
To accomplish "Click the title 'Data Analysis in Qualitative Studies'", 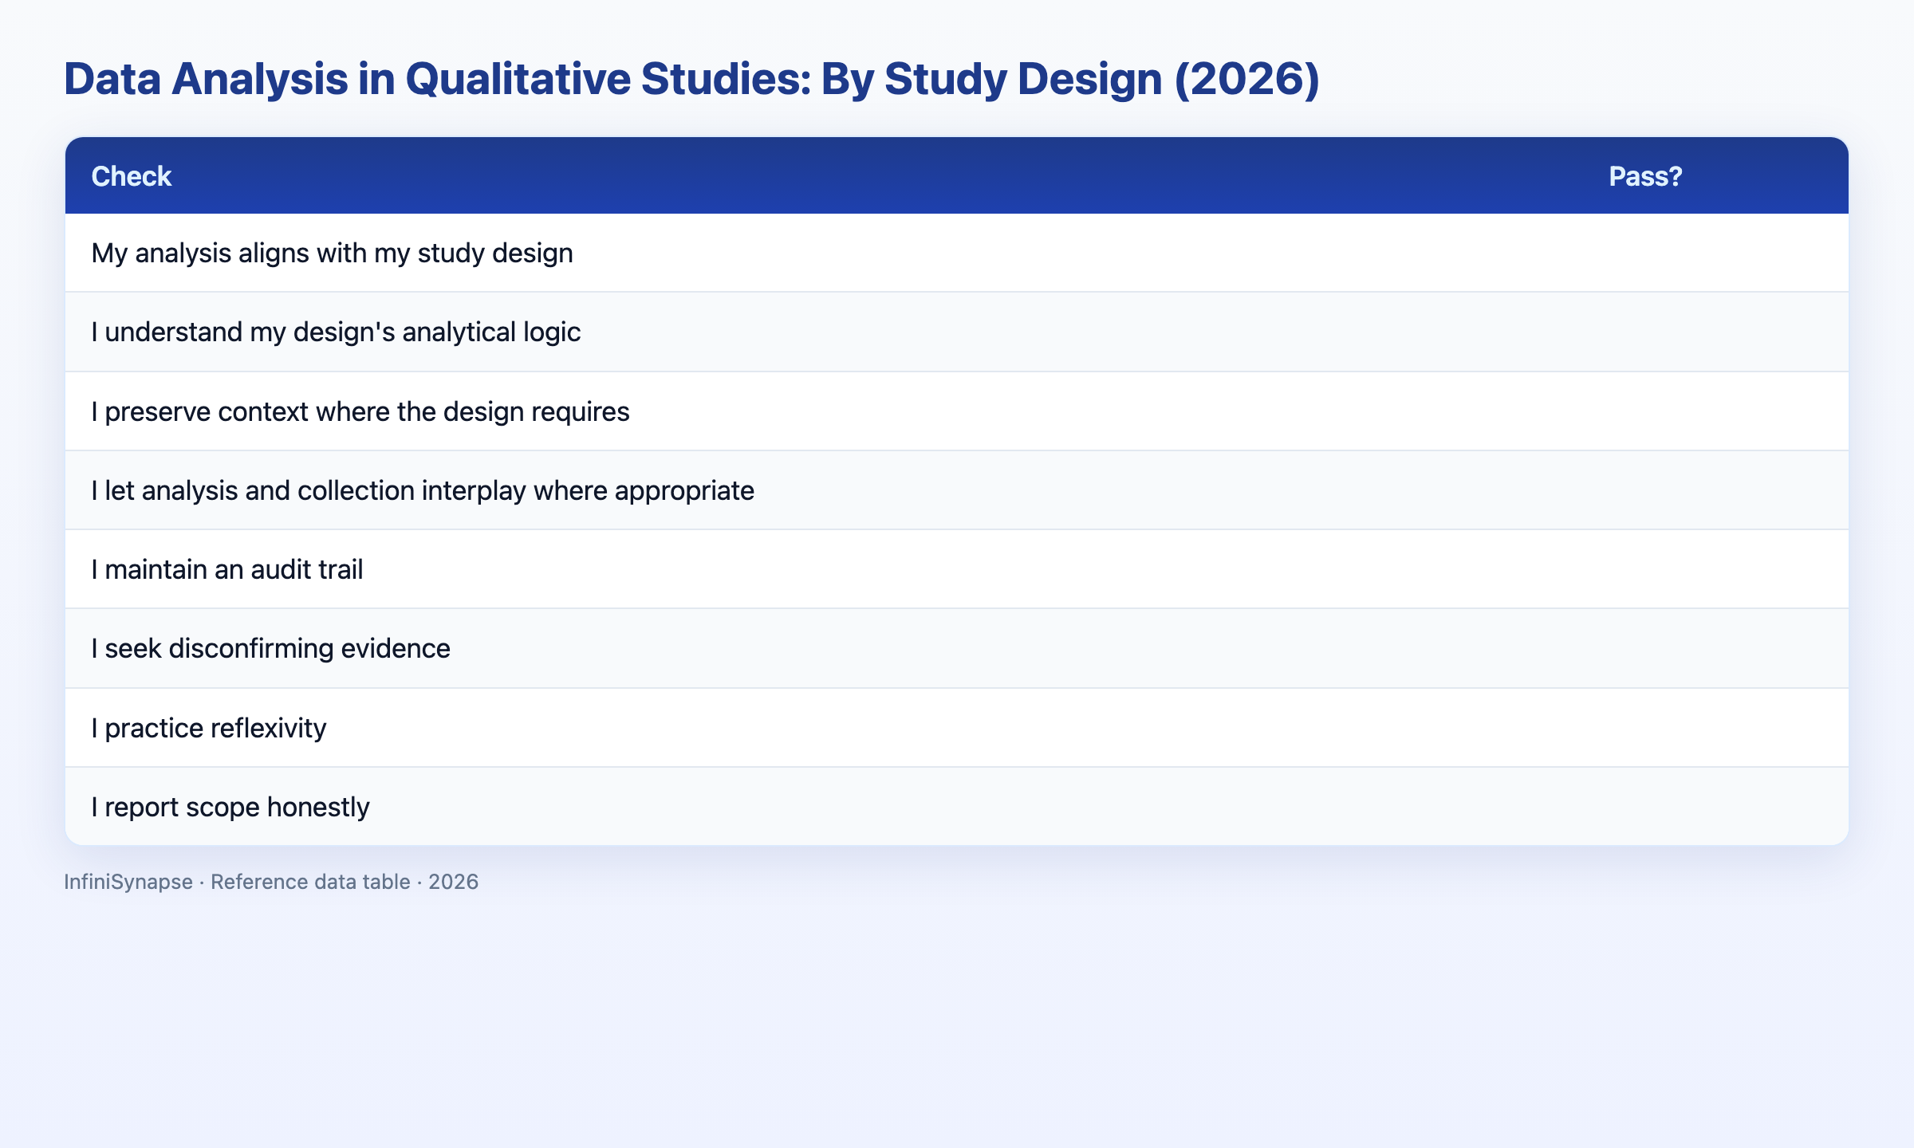I will [x=691, y=79].
